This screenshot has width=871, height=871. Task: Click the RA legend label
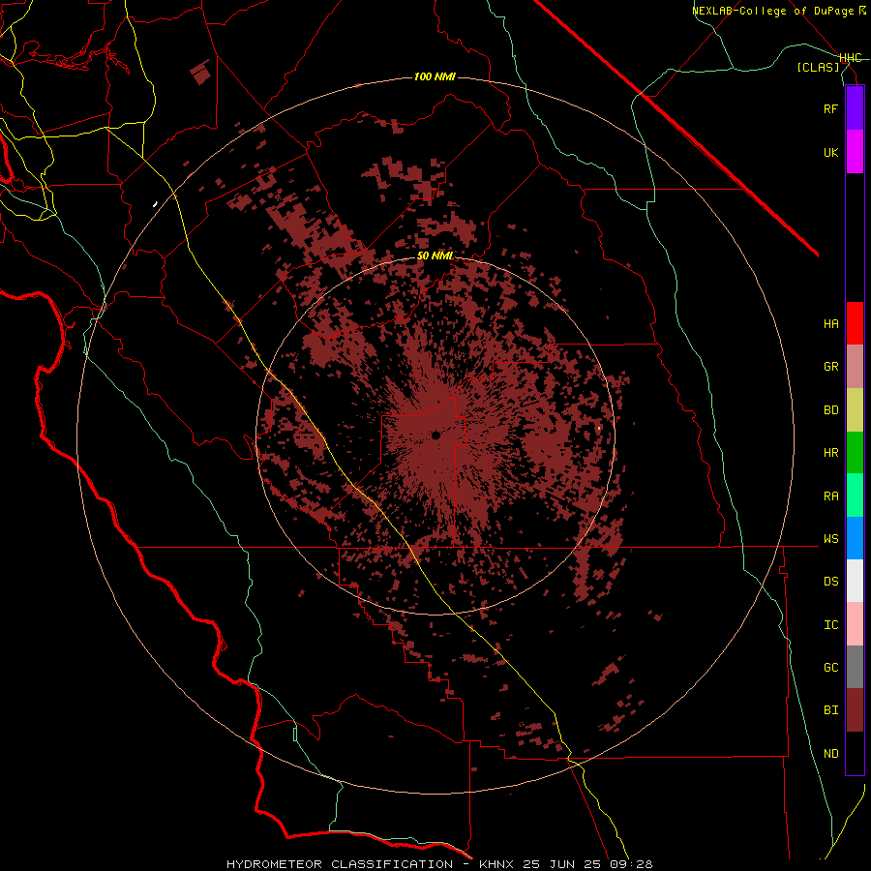831,496
